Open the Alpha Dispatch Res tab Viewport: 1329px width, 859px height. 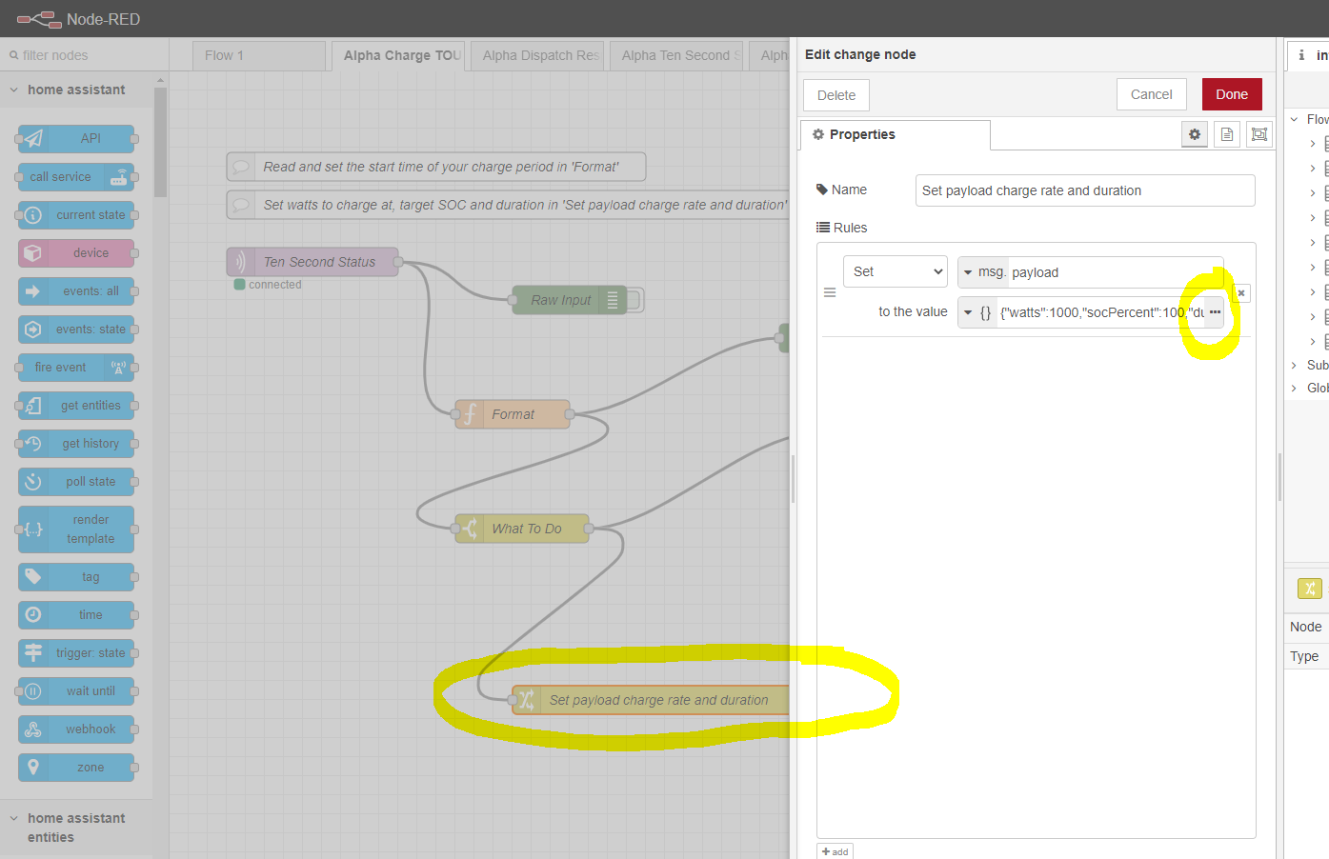coord(537,55)
